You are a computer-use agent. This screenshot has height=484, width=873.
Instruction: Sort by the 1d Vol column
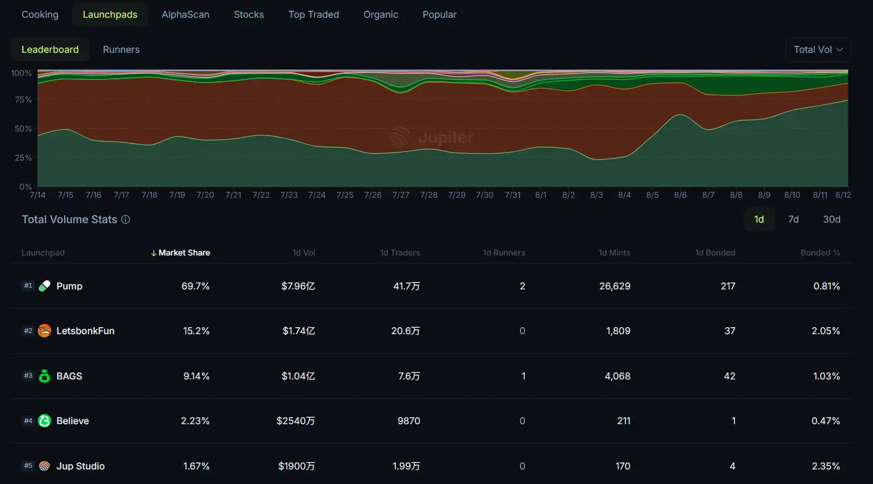tap(303, 253)
